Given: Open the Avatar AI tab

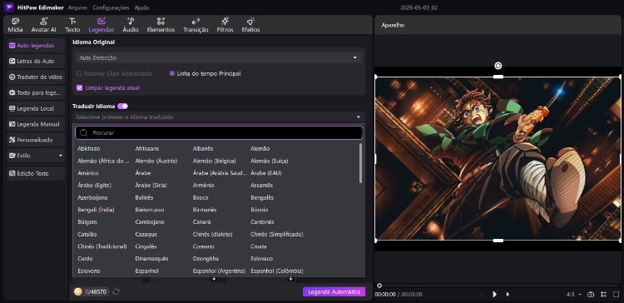Looking at the screenshot, I should click(44, 25).
